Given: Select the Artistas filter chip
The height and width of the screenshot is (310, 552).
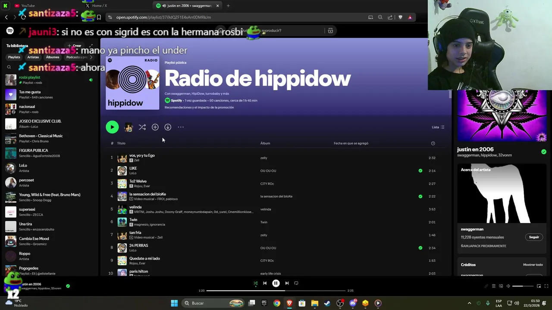Looking at the screenshot, I should tap(33, 57).
